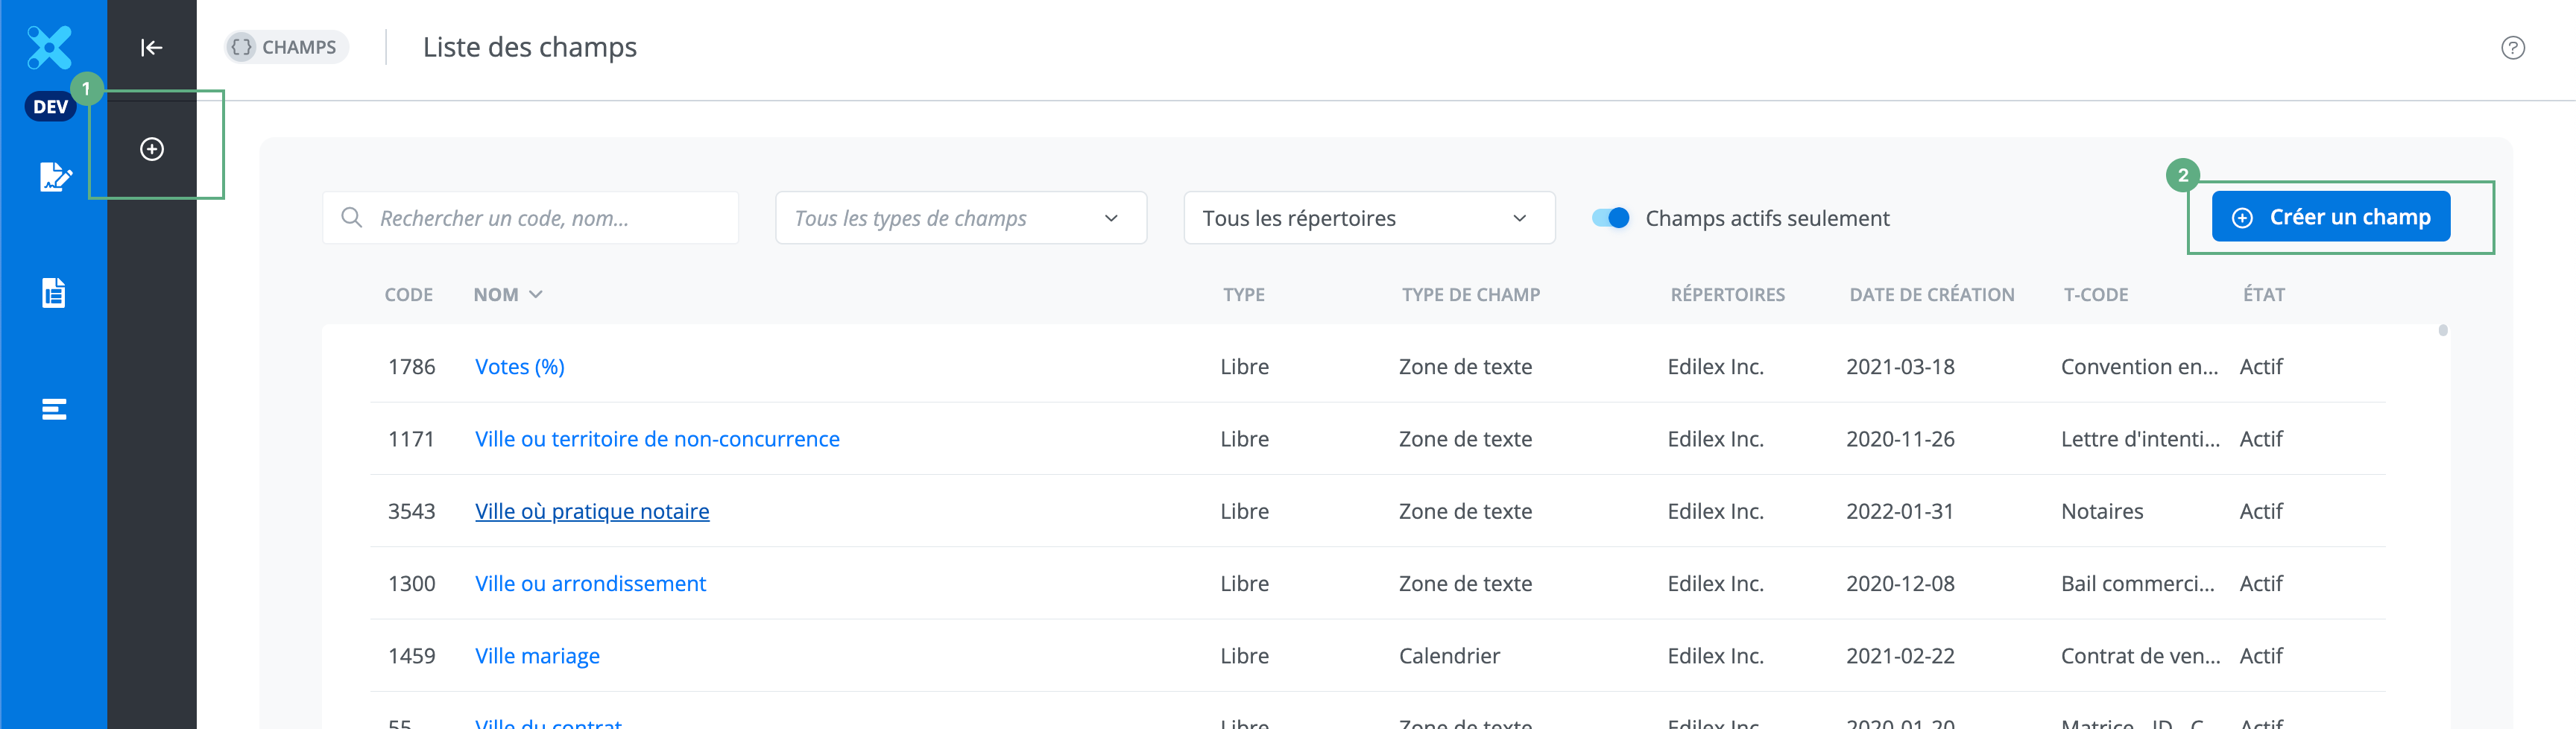Click the Edilex X logo icon
Viewport: 2576px width, 729px height.
[x=50, y=47]
